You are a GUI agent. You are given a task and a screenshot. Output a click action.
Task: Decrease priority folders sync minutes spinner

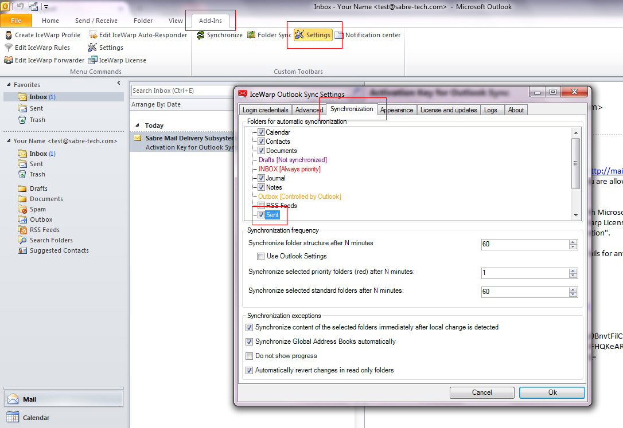(x=573, y=275)
